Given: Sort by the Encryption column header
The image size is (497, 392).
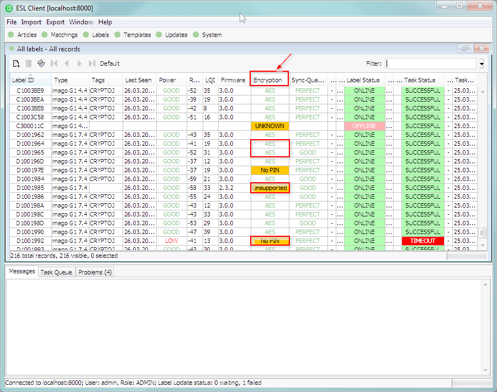Looking at the screenshot, I should coord(269,80).
